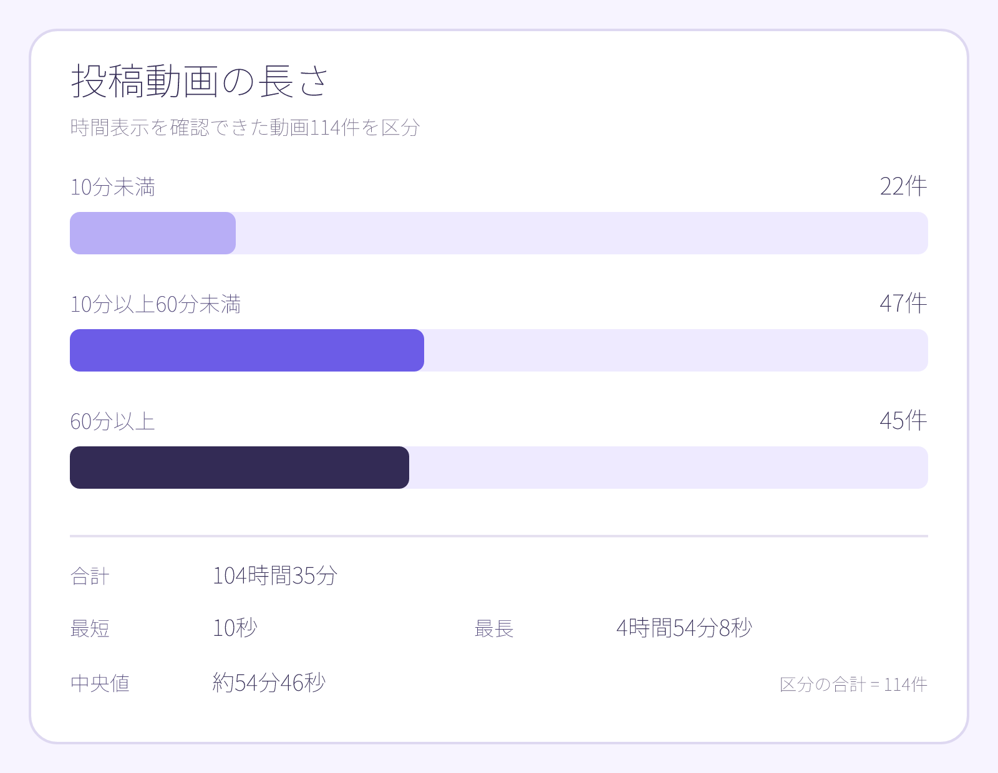The width and height of the screenshot is (998, 773).
Task: Click the title 投稿動画の長さ
Action: [200, 81]
